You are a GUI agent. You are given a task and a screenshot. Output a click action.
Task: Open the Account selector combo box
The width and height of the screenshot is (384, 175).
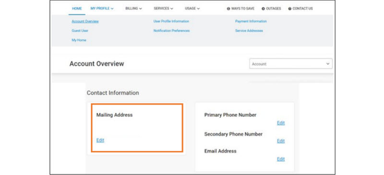[291, 64]
